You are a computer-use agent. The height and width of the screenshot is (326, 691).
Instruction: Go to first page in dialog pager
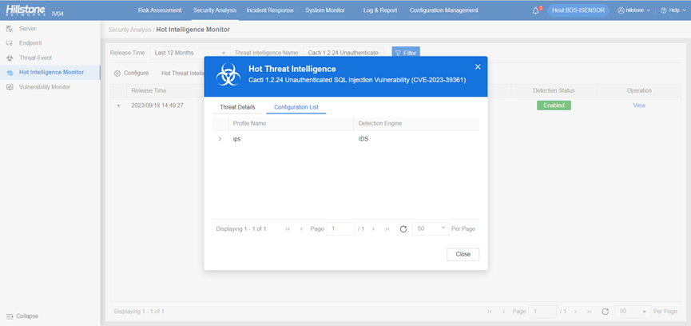[x=288, y=229]
